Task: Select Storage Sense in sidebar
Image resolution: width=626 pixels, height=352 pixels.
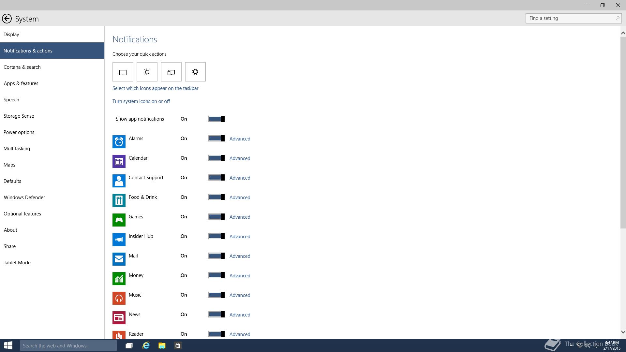Action: [52, 116]
